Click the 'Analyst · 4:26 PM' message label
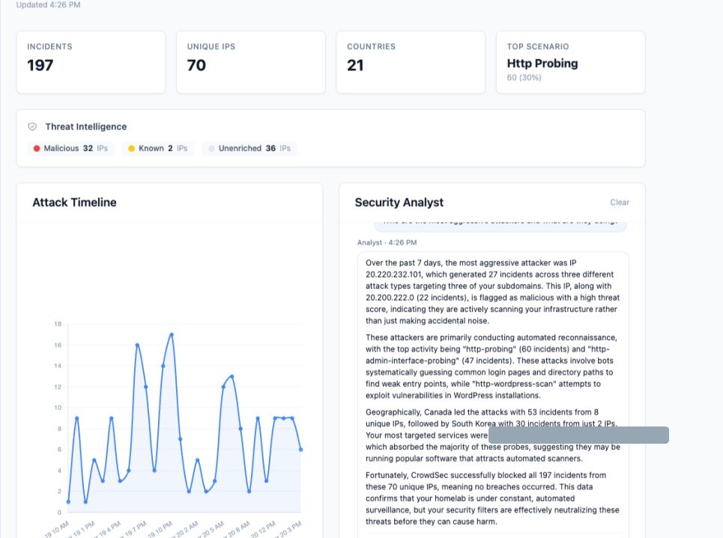 387,242
